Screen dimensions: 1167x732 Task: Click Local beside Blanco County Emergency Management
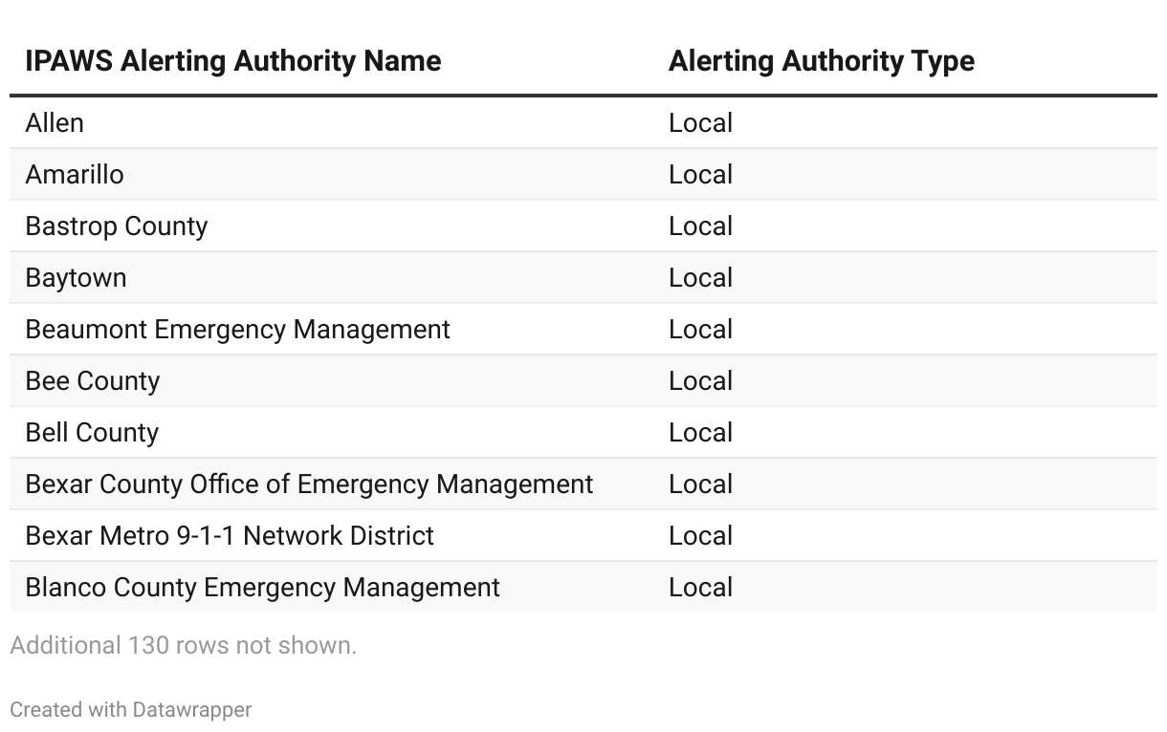[700, 588]
